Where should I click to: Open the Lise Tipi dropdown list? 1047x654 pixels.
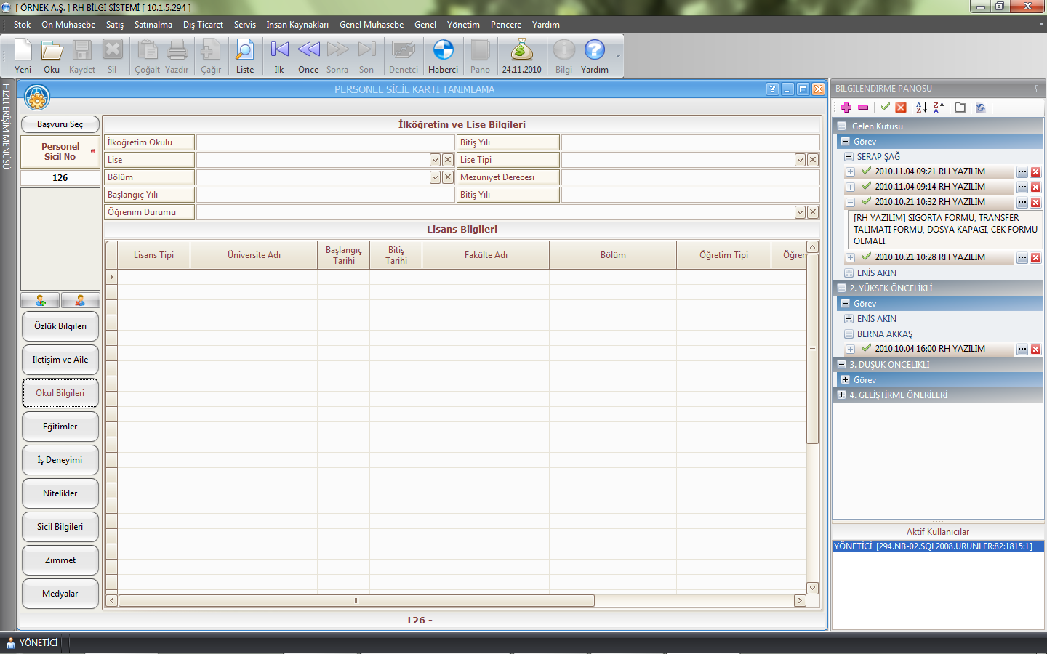800,160
